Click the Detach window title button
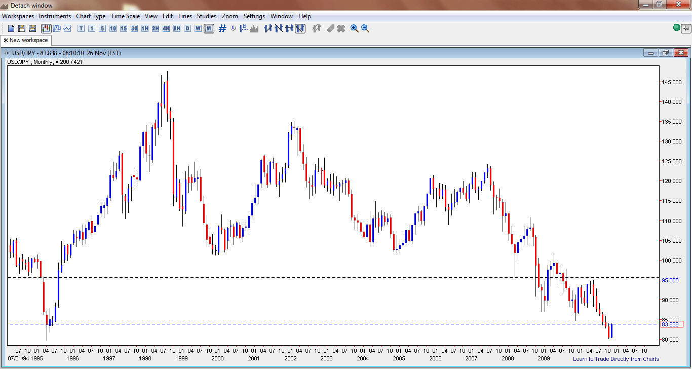 click(x=31, y=6)
